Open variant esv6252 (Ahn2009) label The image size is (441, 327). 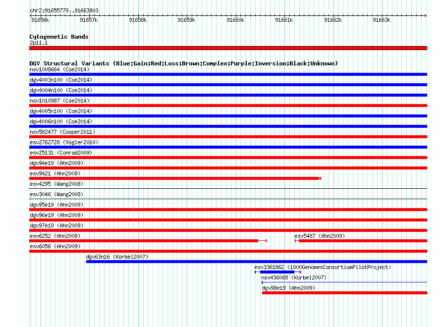[x=55, y=236]
